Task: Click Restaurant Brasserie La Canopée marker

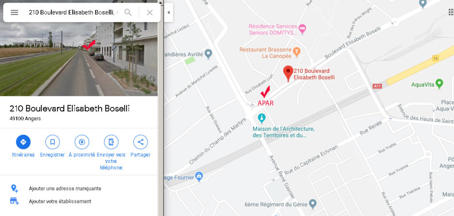Action: point(297,52)
